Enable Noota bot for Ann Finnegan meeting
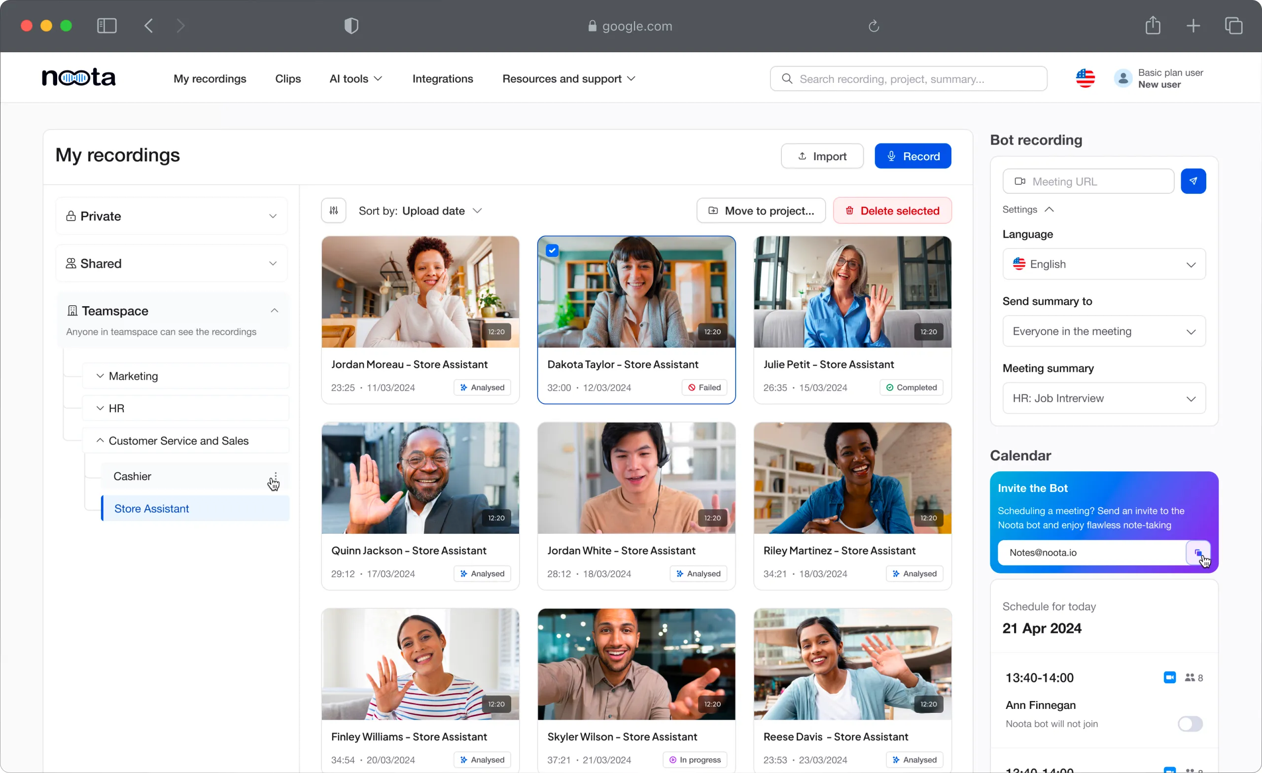Image resolution: width=1262 pixels, height=773 pixels. (x=1190, y=724)
